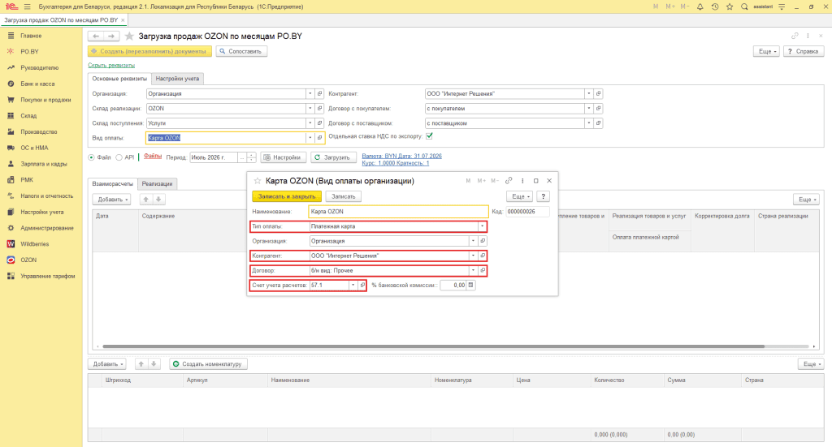Open the Wildberries sidebar section

pyautogui.click(x=34, y=244)
